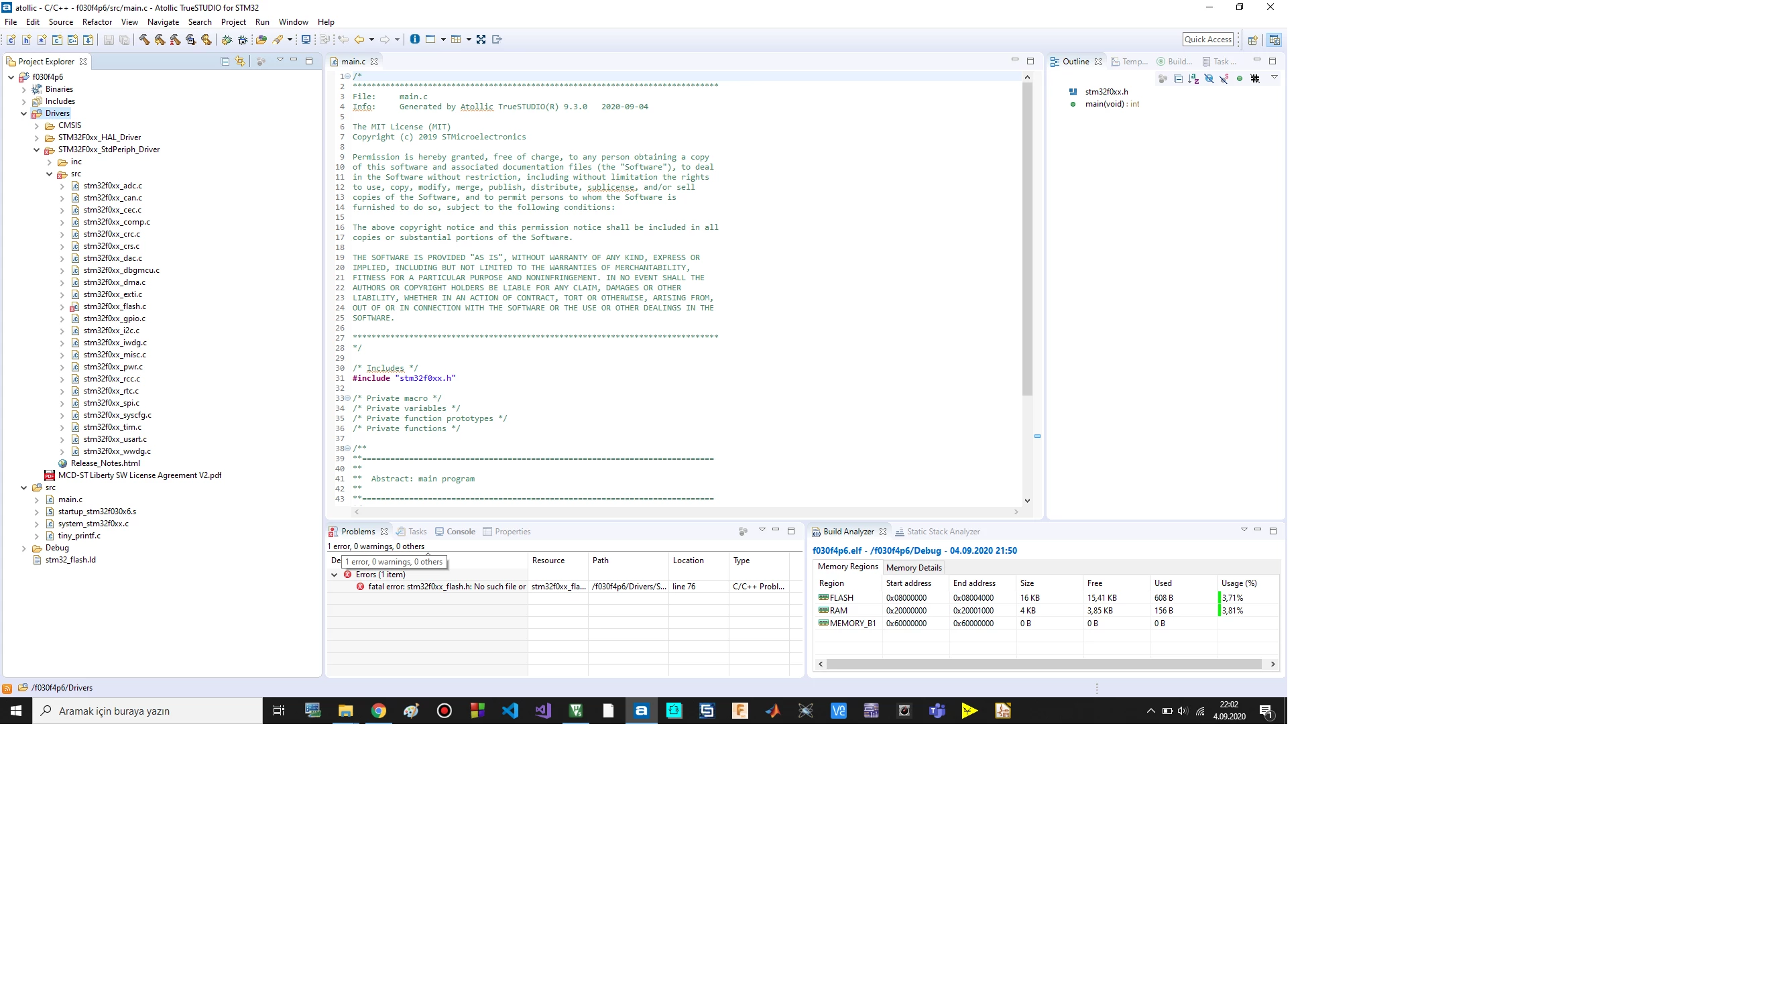This screenshot has width=1778, height=1007.
Task: Click the Build hammer toolbar icon
Action: 144,40
